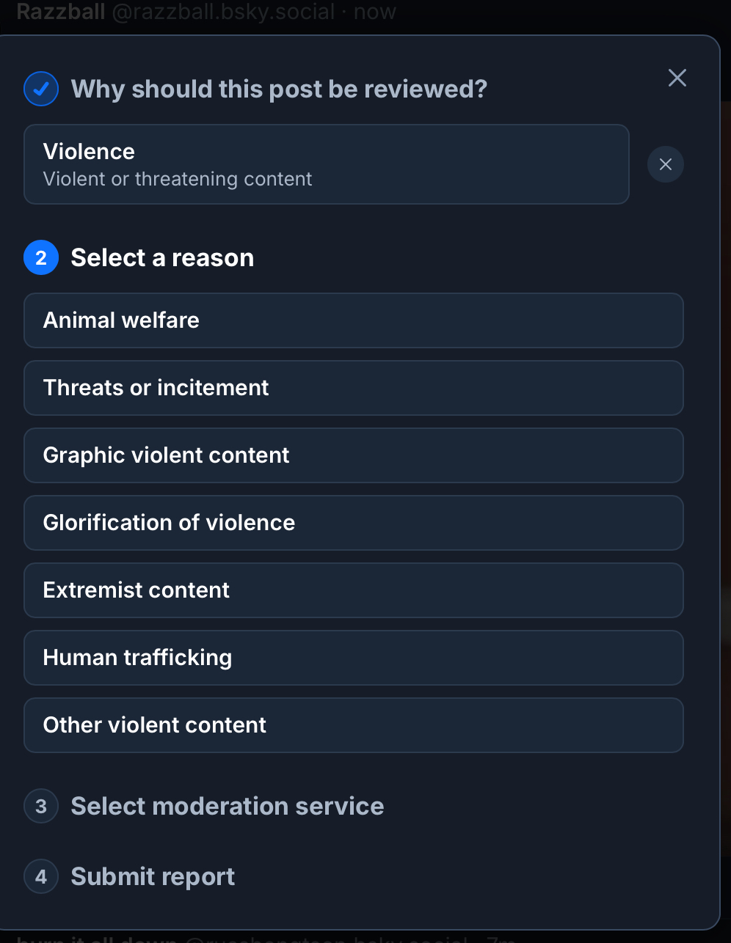The image size is (731, 943).
Task: Choose the Extremist content option
Action: pos(353,590)
